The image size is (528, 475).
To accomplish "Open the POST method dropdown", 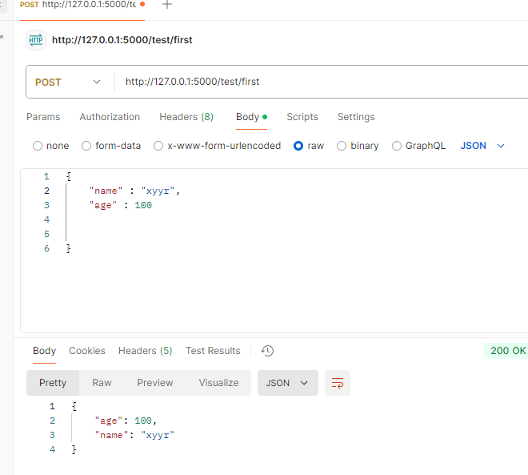I will click(68, 82).
